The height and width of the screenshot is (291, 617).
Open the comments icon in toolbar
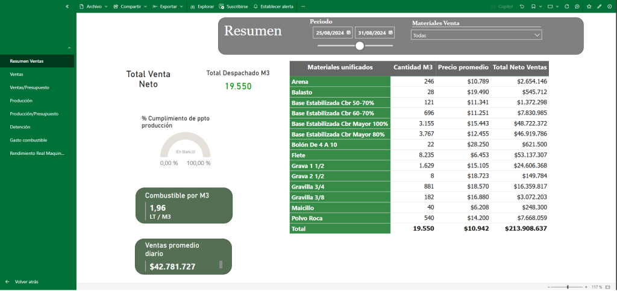(x=577, y=6)
